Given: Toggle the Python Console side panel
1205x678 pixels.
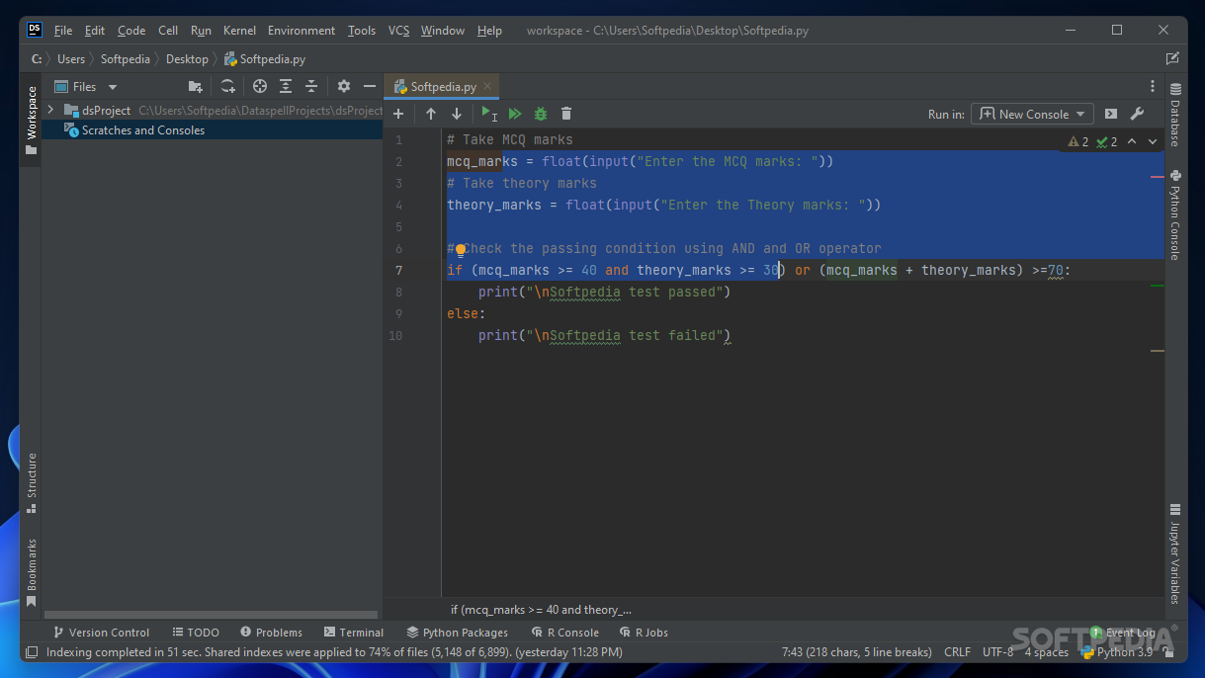Looking at the screenshot, I should 1175,214.
